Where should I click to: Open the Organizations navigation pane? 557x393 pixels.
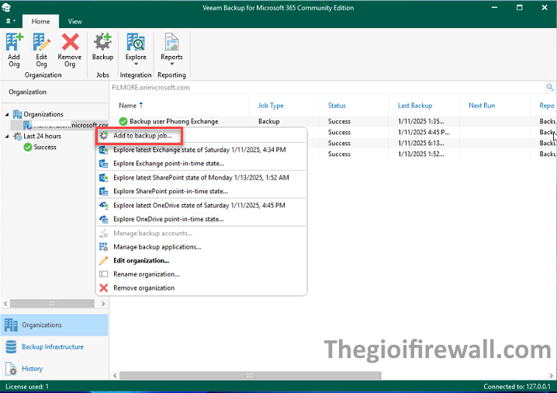tap(54, 325)
